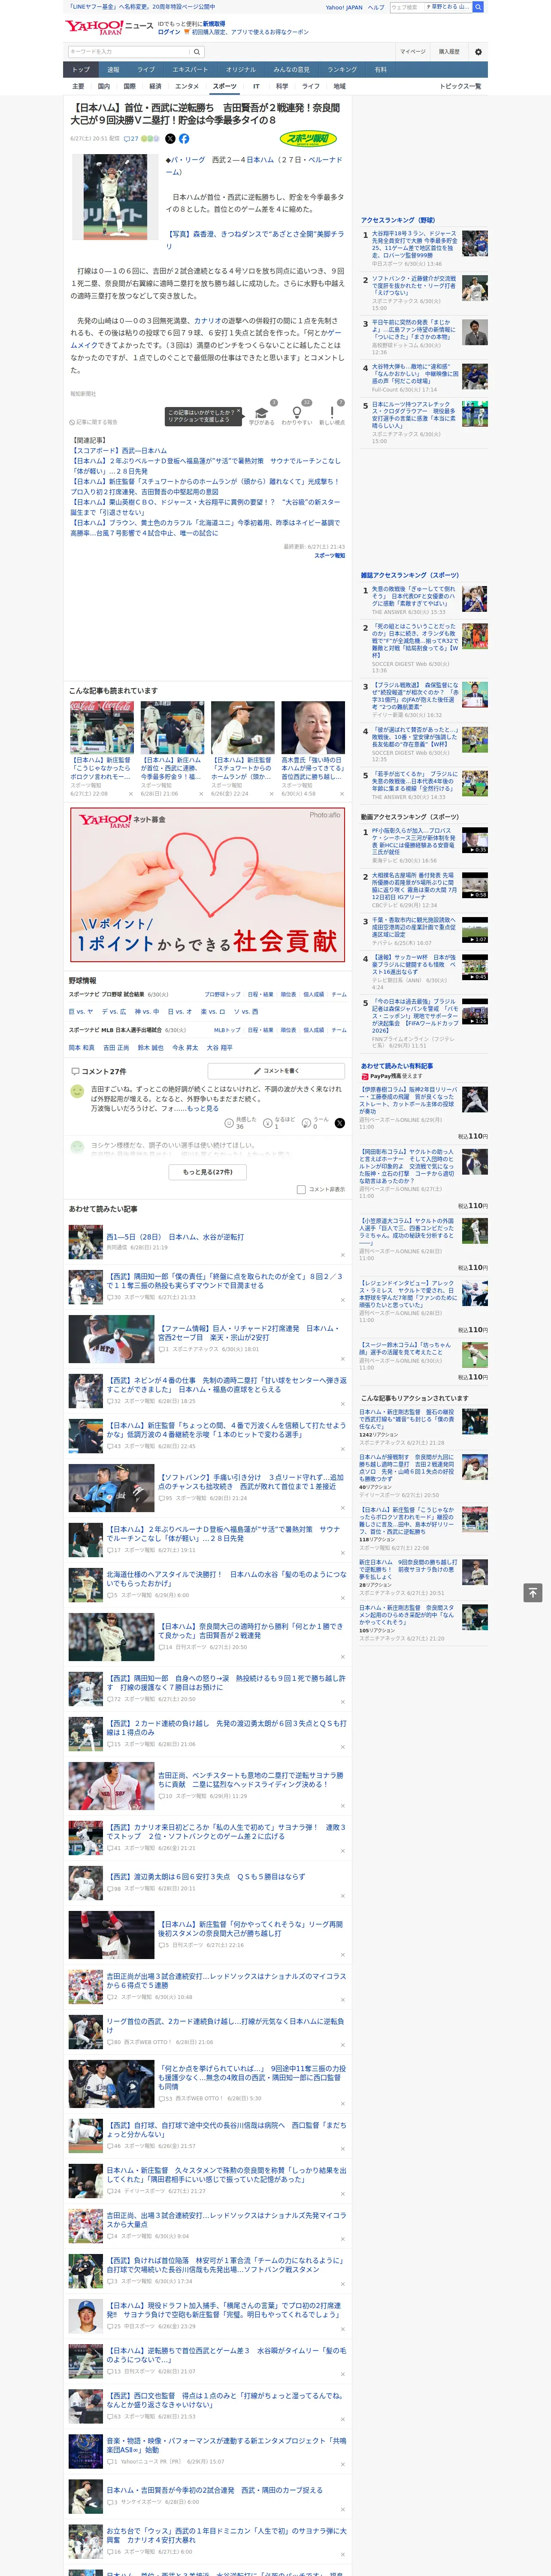The image size is (551, 2576).
Task: Open the 今永 昇太 player link
Action: (x=185, y=1048)
